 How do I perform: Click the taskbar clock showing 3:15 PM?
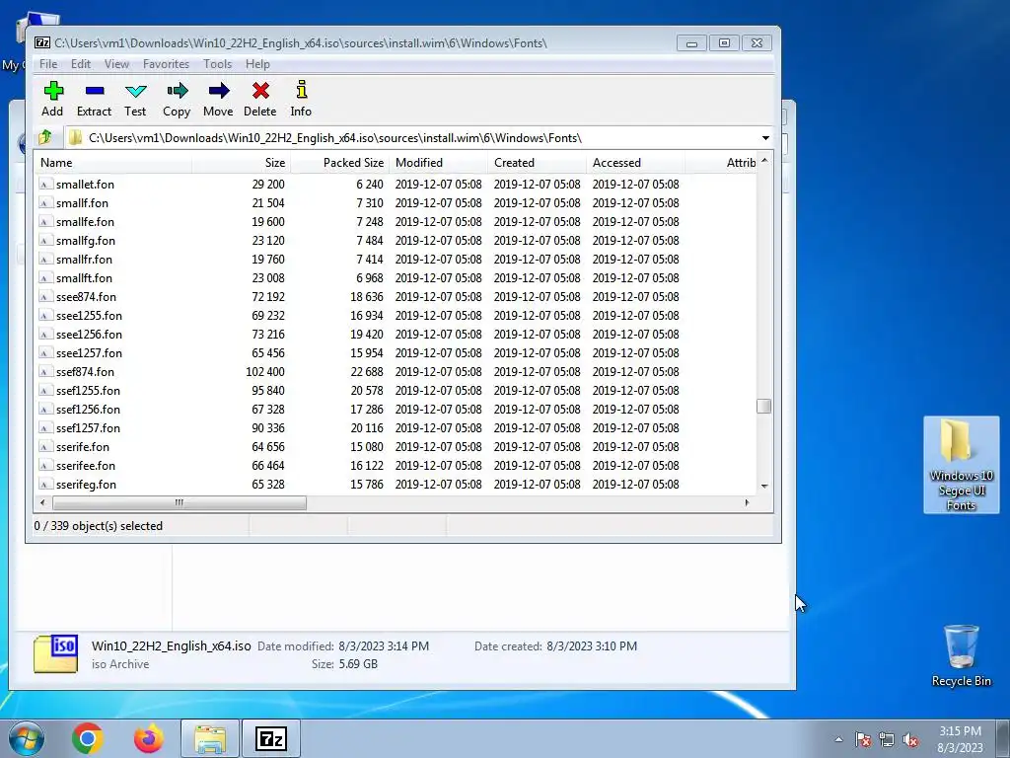tap(960, 739)
